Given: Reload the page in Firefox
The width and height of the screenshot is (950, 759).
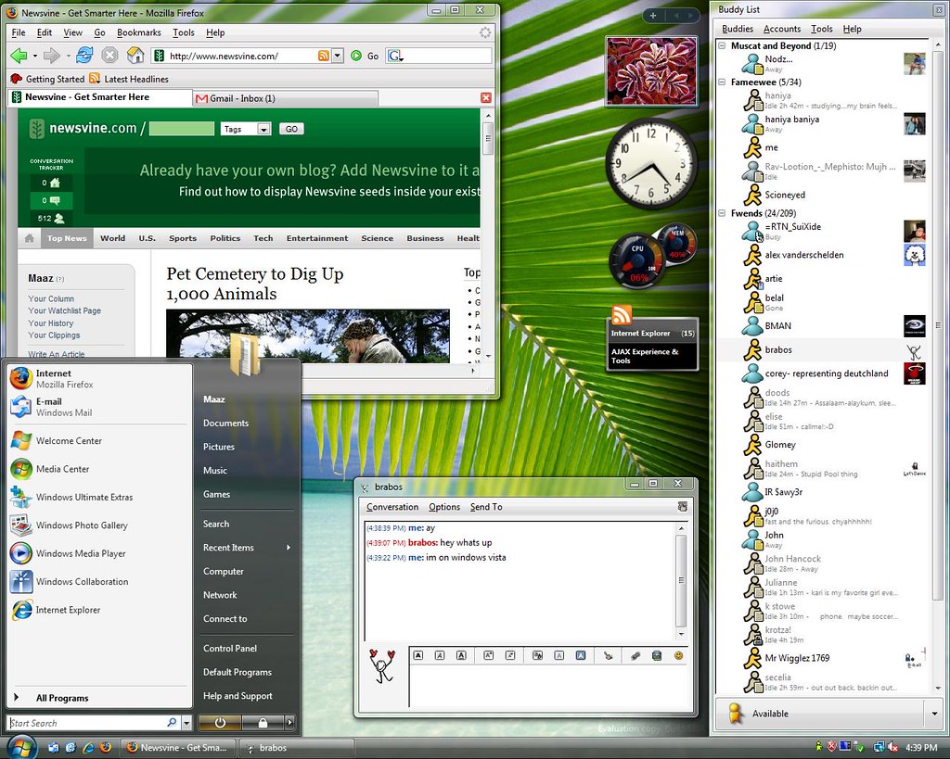Looking at the screenshot, I should click(x=84, y=55).
